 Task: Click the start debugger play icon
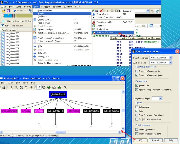pyautogui.click(x=107, y=11)
